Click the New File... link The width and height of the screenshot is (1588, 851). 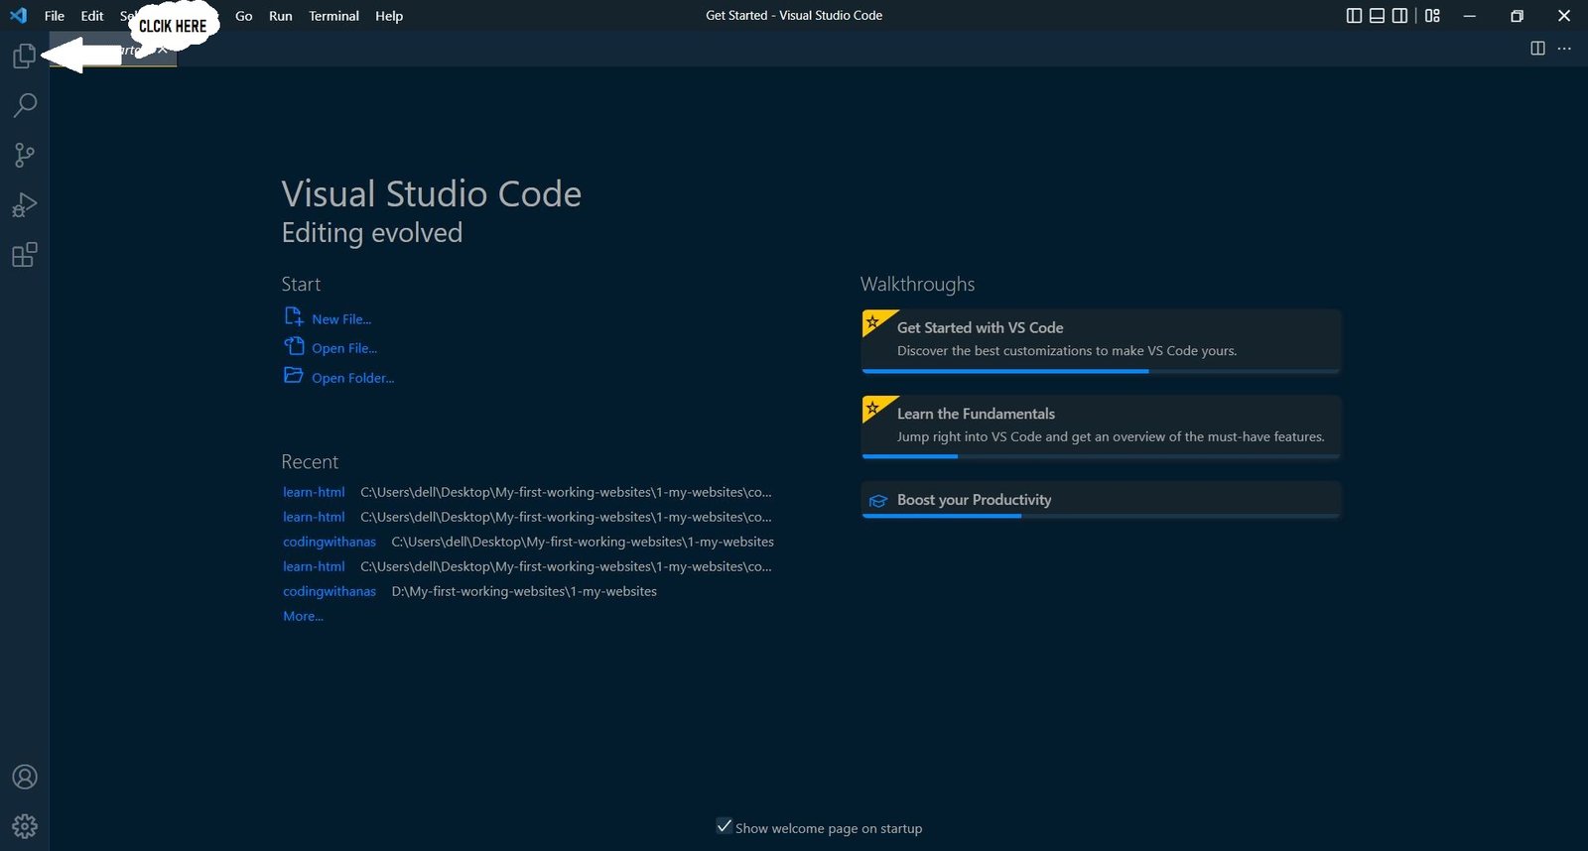click(341, 319)
